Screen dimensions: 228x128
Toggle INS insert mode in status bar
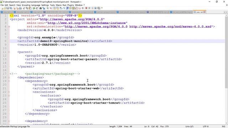(223, 127)
